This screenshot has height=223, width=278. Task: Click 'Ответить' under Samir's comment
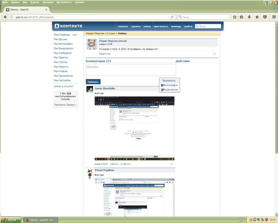pyautogui.click(x=125, y=164)
